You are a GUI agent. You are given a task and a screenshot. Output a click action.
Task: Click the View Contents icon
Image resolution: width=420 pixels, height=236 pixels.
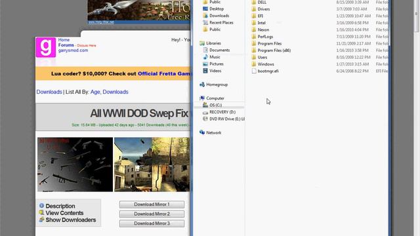pyautogui.click(x=41, y=212)
